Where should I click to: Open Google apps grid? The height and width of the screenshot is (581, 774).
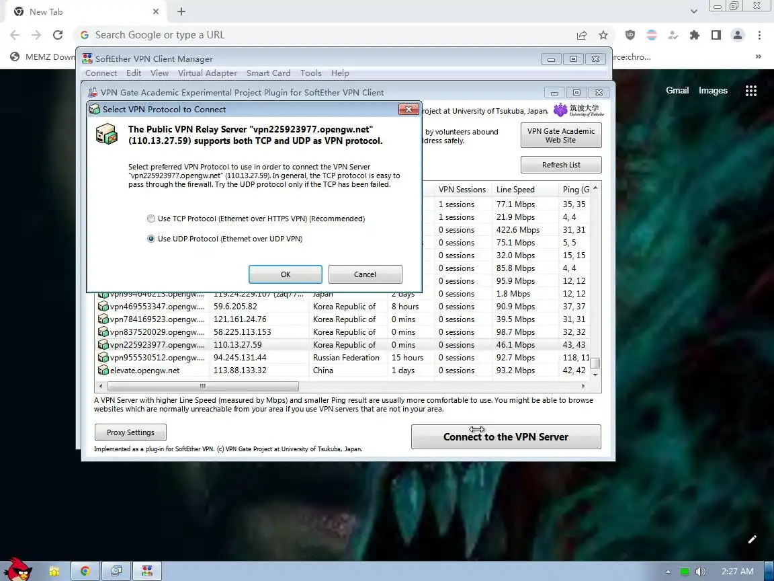pos(750,90)
